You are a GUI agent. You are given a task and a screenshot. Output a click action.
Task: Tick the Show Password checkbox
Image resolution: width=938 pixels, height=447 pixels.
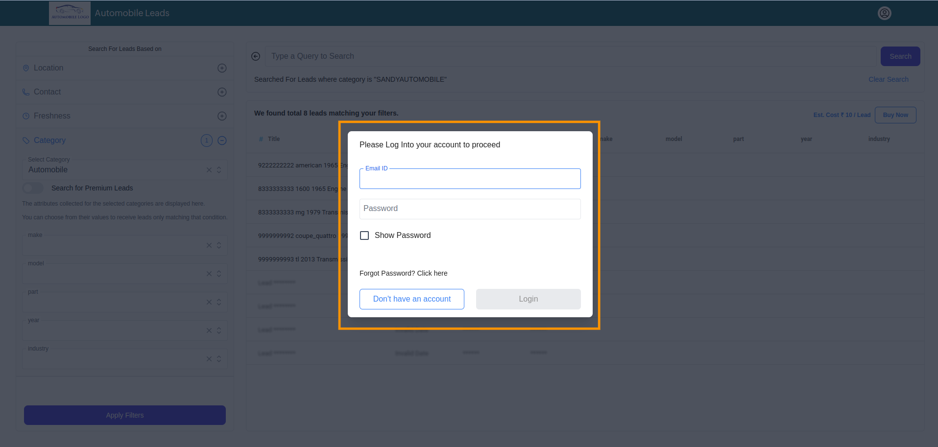pos(364,235)
